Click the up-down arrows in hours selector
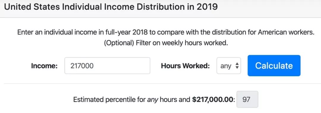Screen dimensions: 321x113 (x=237, y=66)
